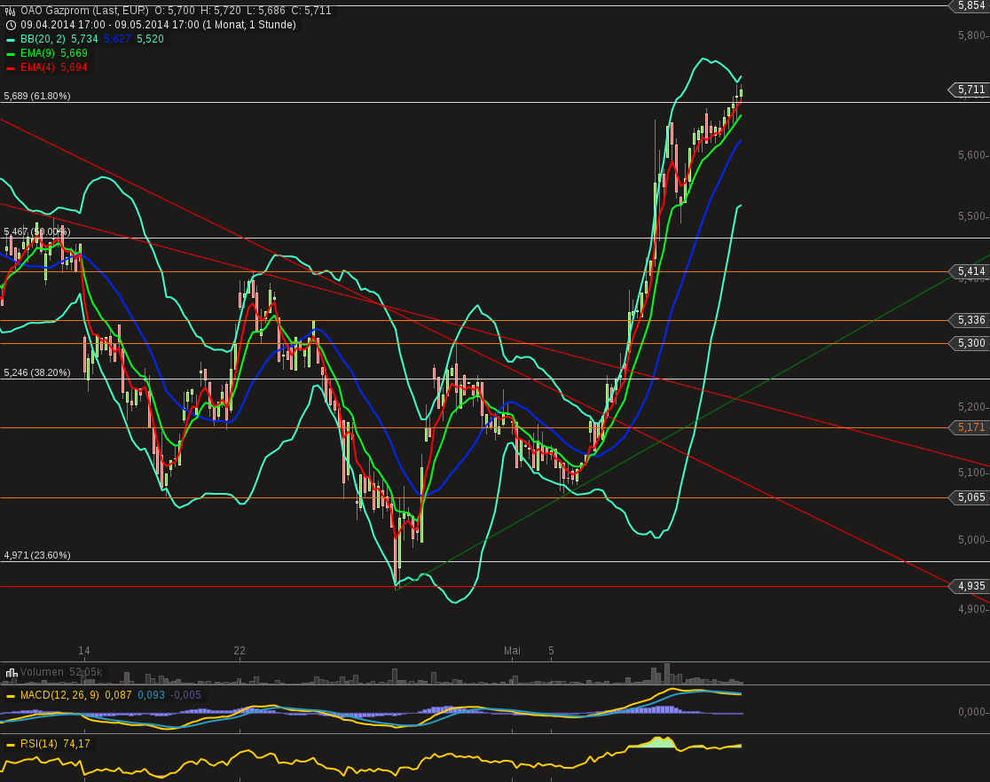Click the MACD value 0,087 text
This screenshot has height=782, width=990.
click(x=119, y=694)
